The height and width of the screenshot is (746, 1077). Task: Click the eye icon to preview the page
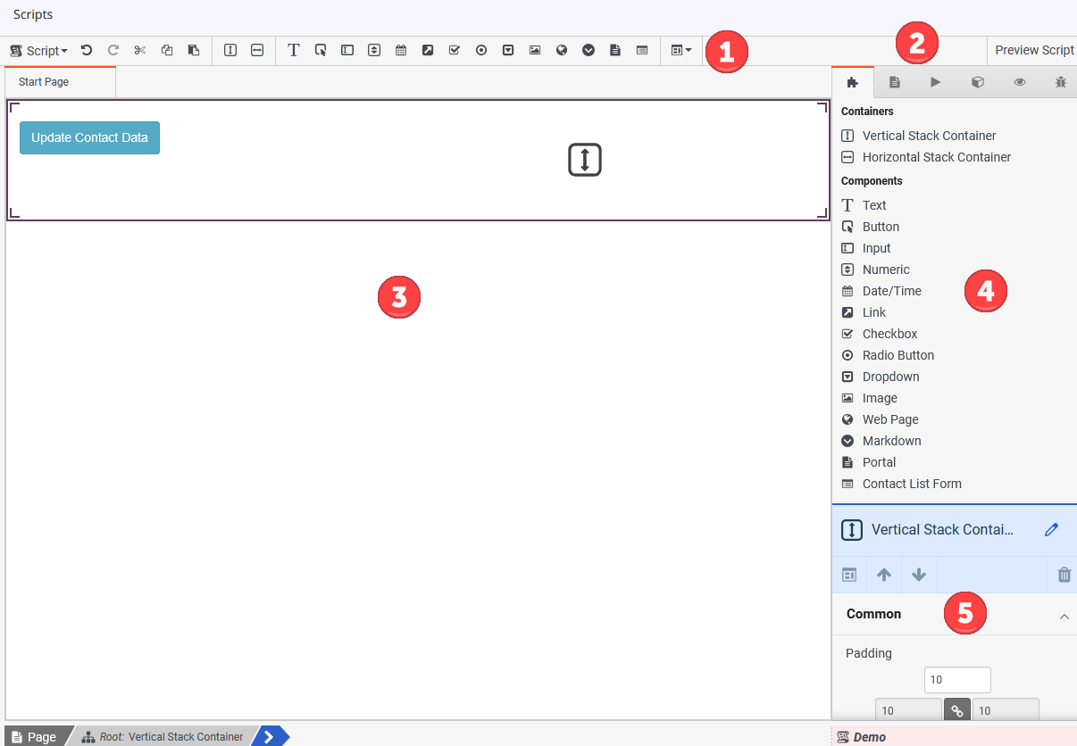1019,81
